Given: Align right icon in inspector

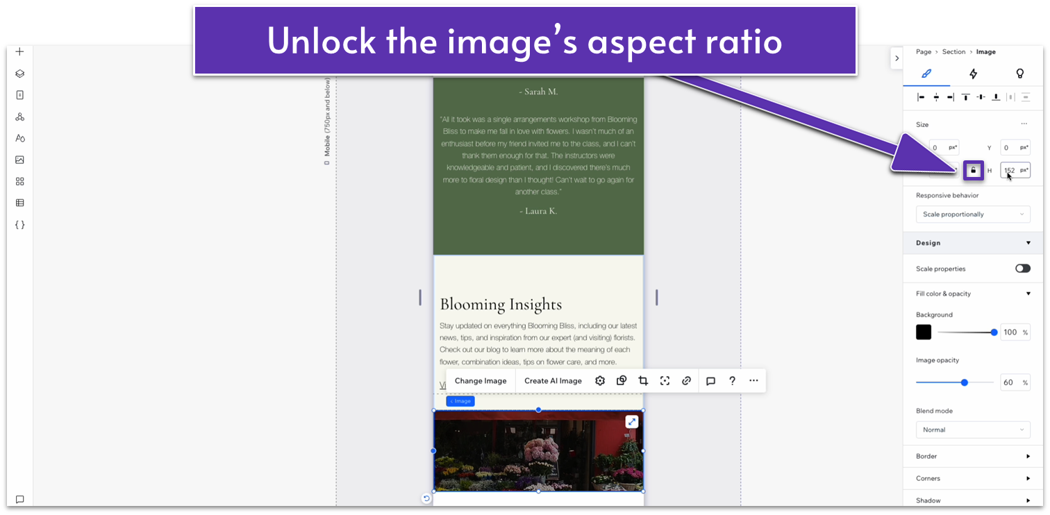Looking at the screenshot, I should click(951, 97).
